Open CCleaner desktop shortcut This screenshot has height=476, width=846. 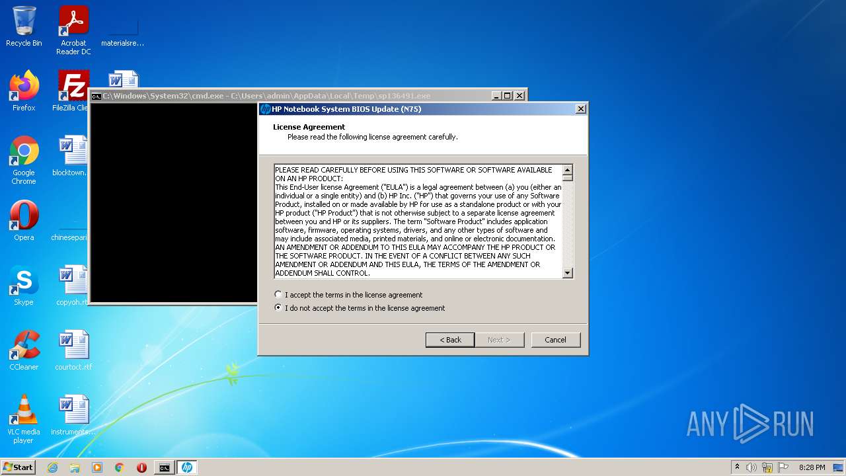click(x=24, y=350)
